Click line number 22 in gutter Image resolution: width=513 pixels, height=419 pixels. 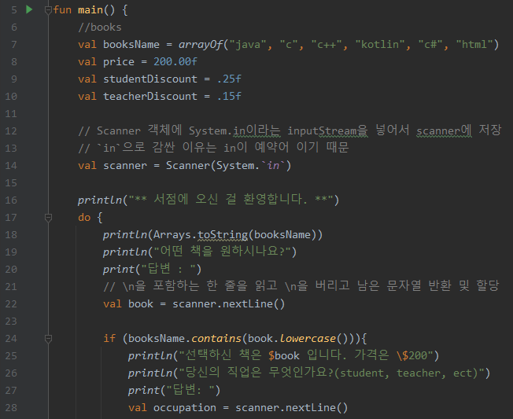(x=11, y=304)
